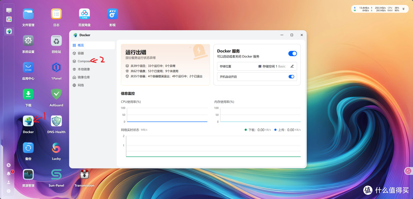This screenshot has height=199, width=413.
Task: Click the 运行出错 status heading
Action: click(136, 52)
